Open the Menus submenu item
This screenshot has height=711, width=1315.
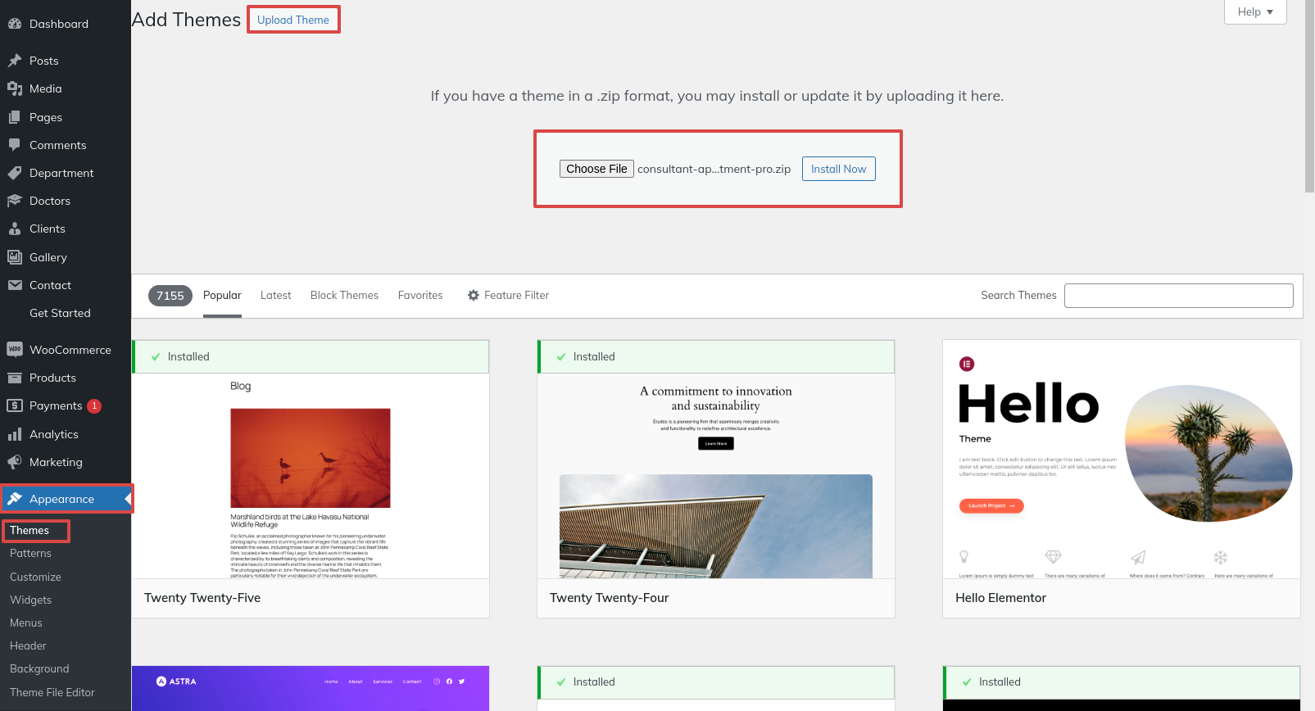pos(26,623)
